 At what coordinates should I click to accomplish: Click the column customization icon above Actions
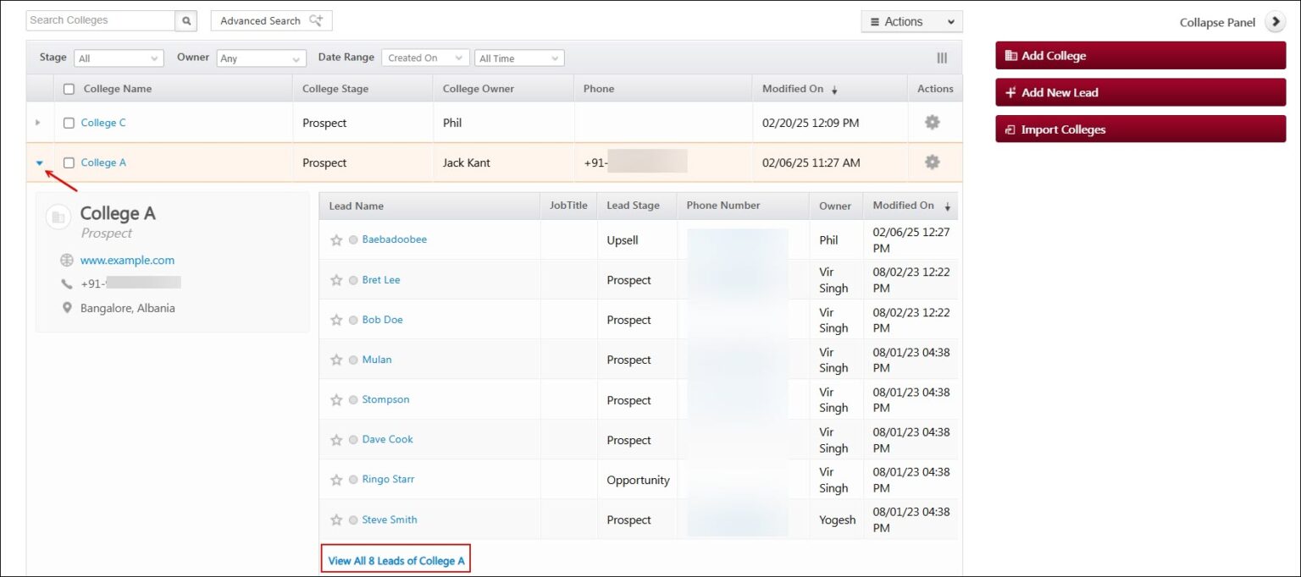(942, 58)
